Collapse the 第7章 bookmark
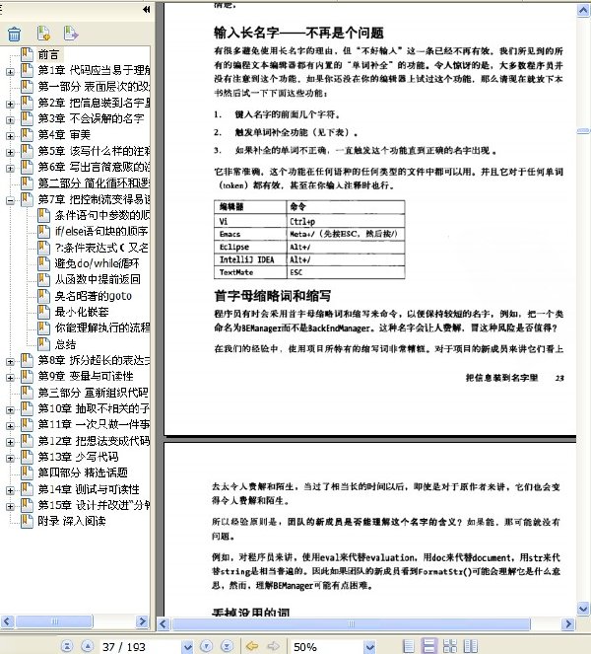The height and width of the screenshot is (654, 591). point(10,200)
